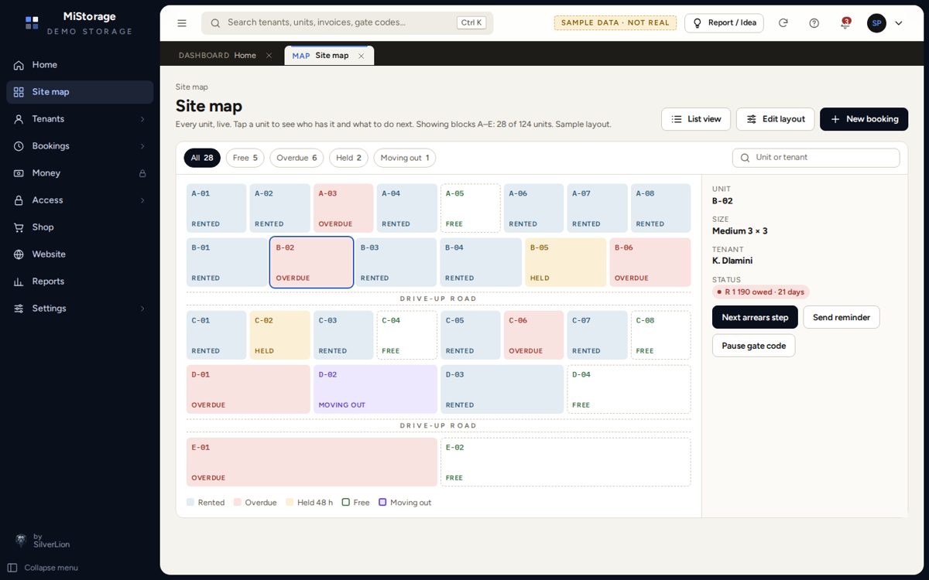Screen dimensions: 929x580
Task: Click the search magnifier icon in top bar
Action: click(215, 23)
